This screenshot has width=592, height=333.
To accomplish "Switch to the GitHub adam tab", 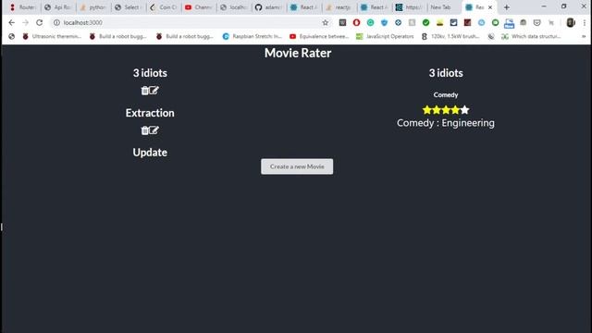I will pos(268,7).
